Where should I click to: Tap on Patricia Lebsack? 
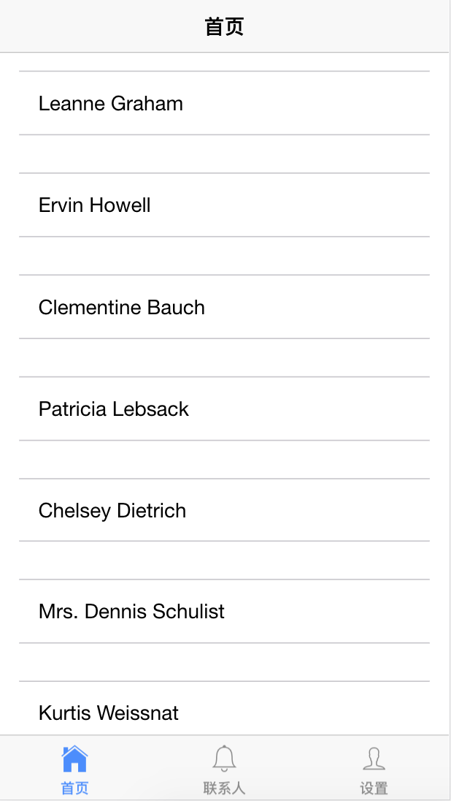(114, 409)
